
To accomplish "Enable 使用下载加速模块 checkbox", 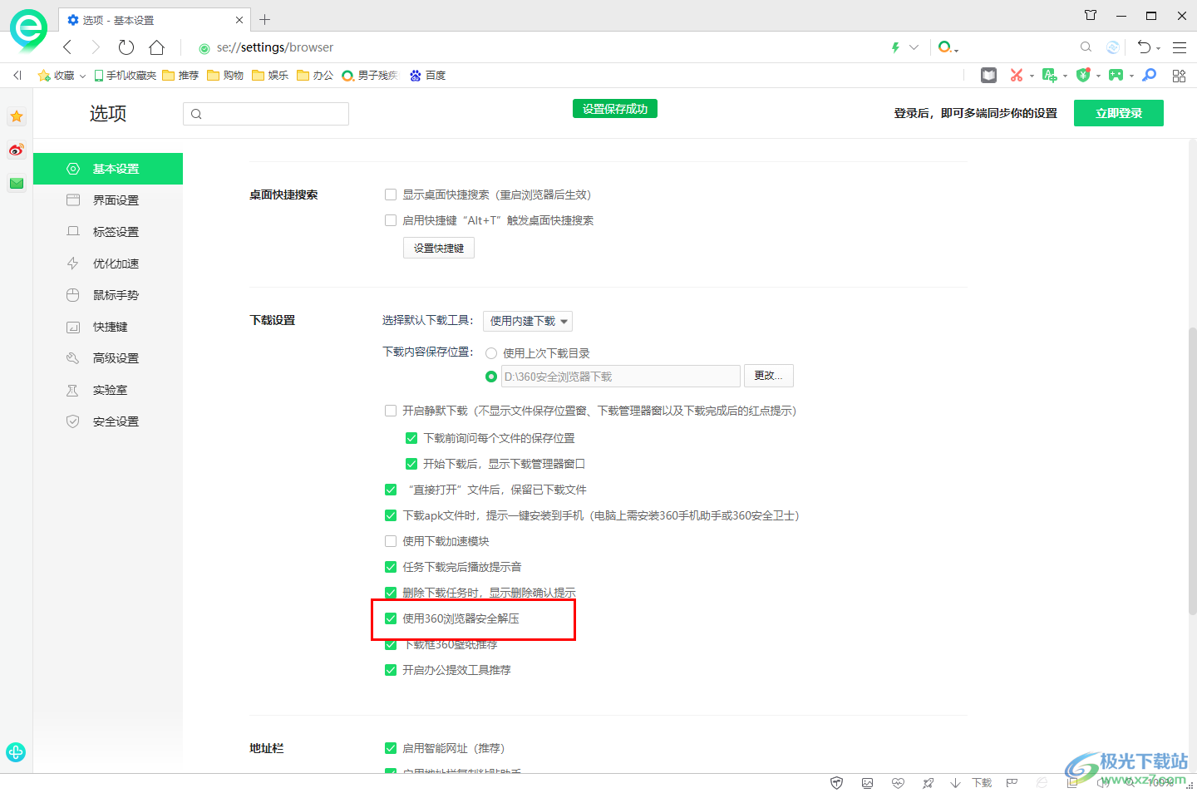I will [x=391, y=541].
